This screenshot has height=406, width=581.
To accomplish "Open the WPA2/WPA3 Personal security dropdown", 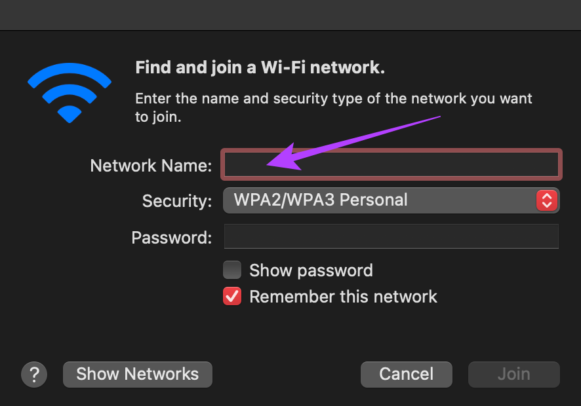I will pos(391,200).
